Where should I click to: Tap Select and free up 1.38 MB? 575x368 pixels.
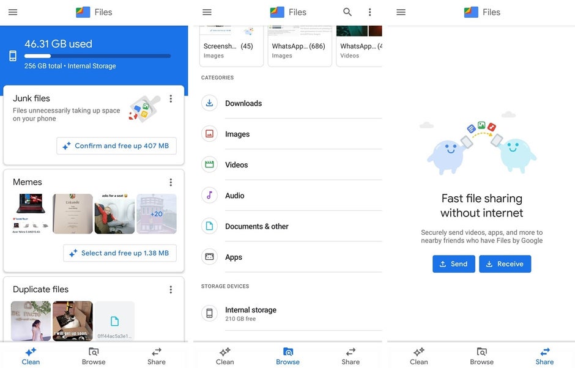click(x=119, y=252)
